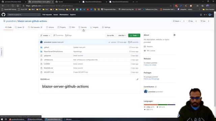This screenshot has height=121, width=216.
Task: Open the Octotree side panel toggle
Action: [x=1, y=52]
